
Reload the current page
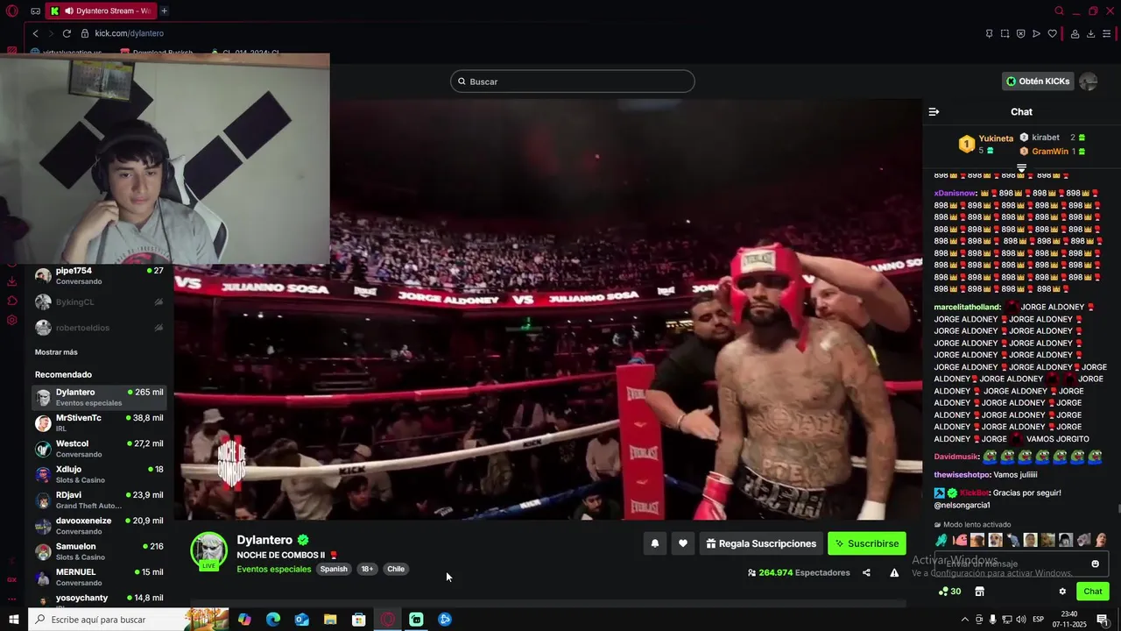(67, 33)
